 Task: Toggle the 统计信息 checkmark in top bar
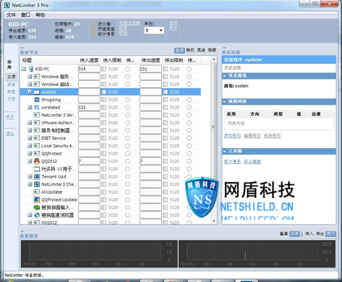pos(95,34)
